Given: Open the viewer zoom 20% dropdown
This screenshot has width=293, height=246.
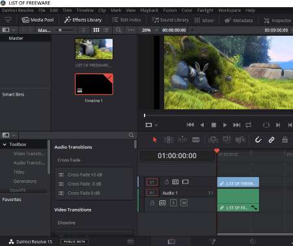Looking at the screenshot, I should point(150,30).
